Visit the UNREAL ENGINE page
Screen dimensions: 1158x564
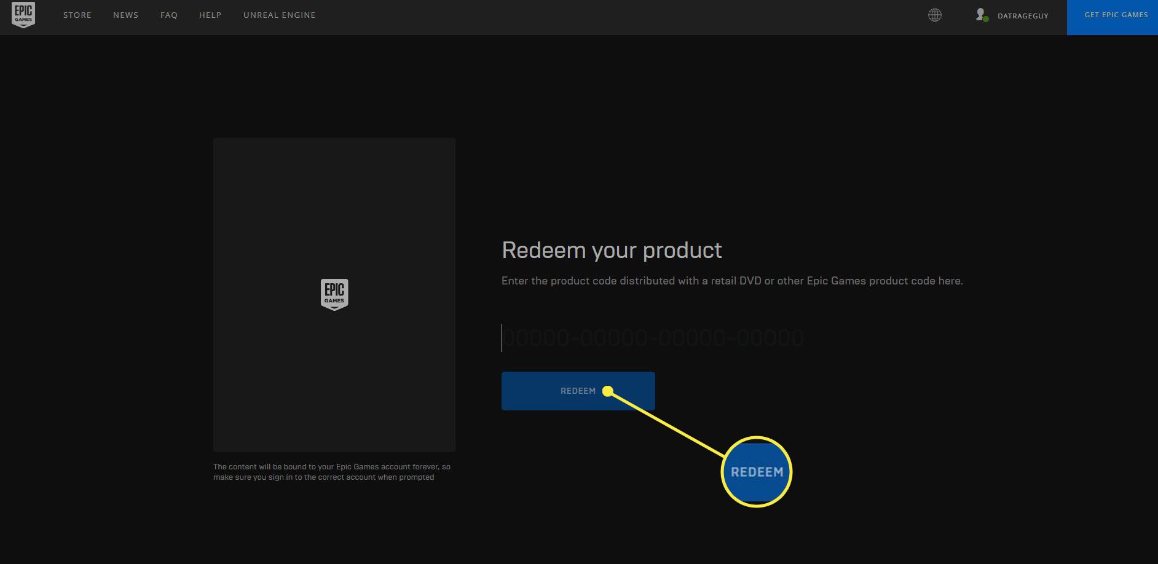click(279, 15)
